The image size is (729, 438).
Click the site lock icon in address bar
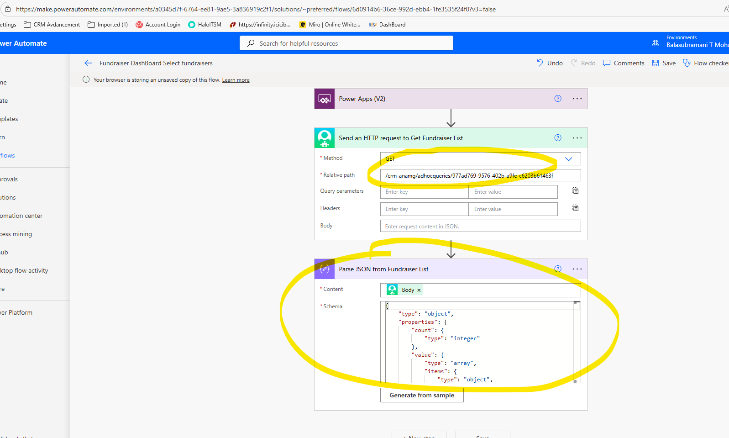[8, 9]
